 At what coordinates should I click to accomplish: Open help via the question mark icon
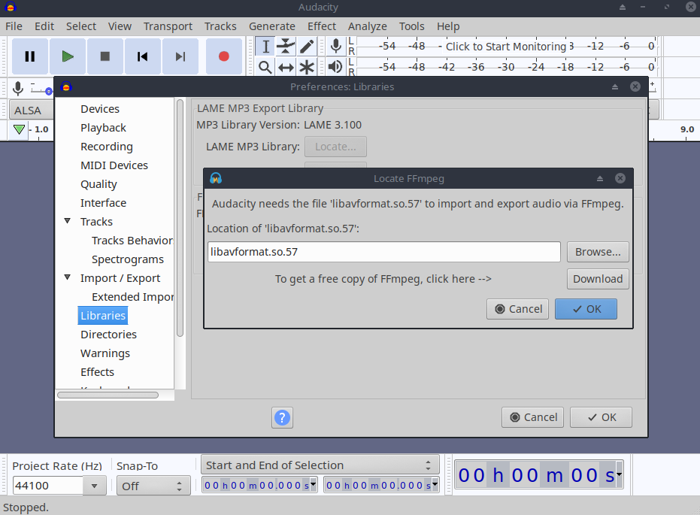(x=282, y=417)
